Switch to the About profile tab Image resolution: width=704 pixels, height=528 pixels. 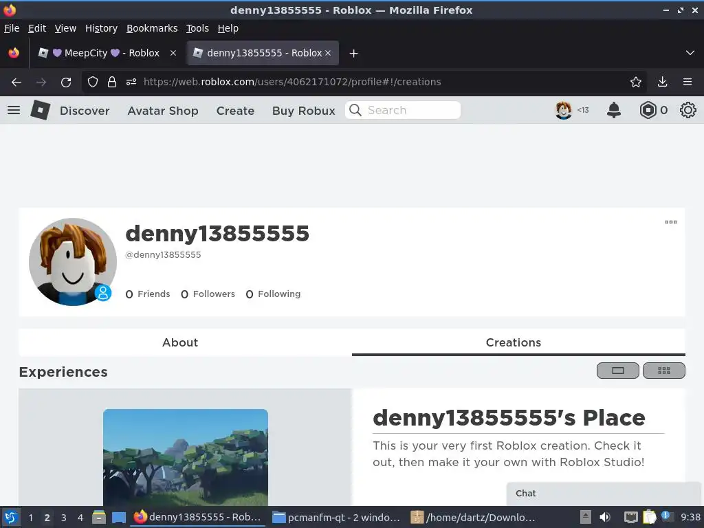click(x=180, y=342)
